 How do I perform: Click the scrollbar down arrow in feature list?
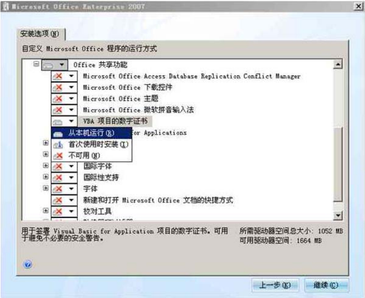pyautogui.click(x=338, y=215)
